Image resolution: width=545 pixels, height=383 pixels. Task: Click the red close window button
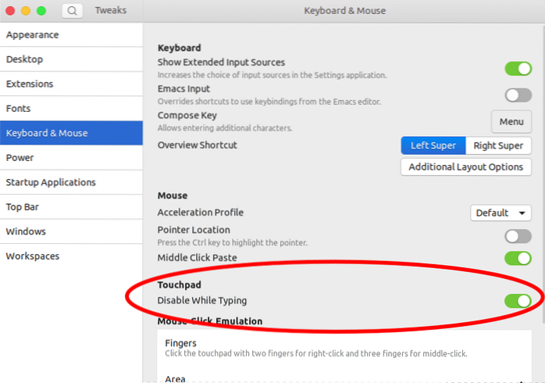(x=10, y=11)
